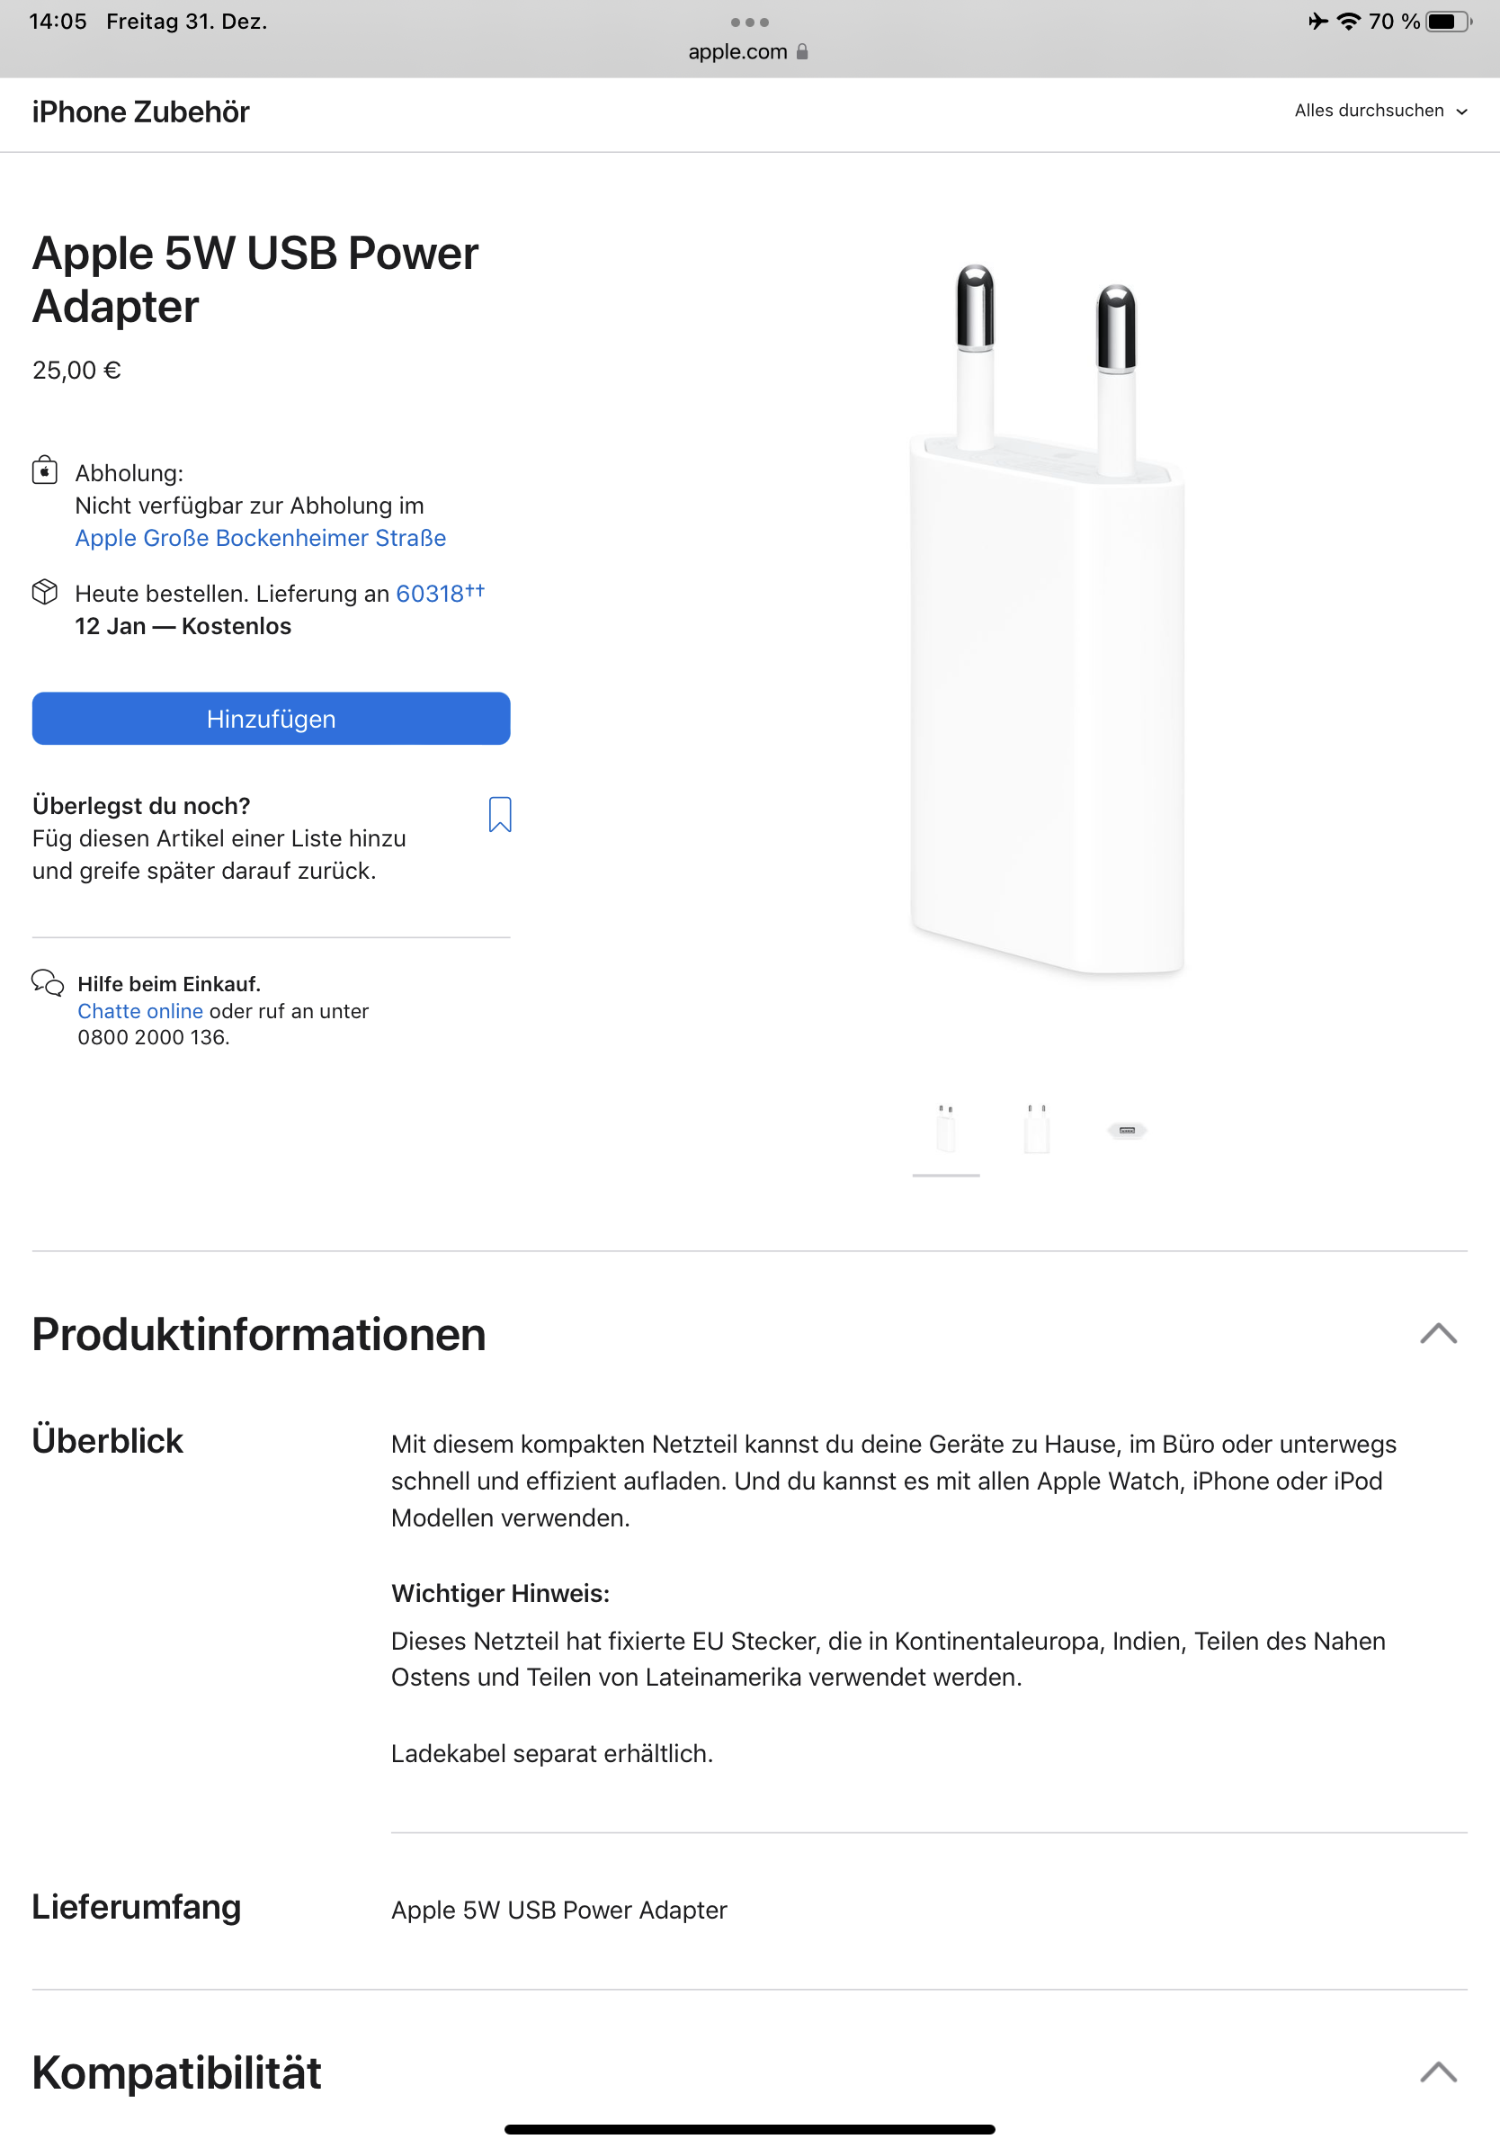Screen dimensions: 1500x2148
Task: Change delivery postcode 60318
Action: pyautogui.click(x=430, y=593)
